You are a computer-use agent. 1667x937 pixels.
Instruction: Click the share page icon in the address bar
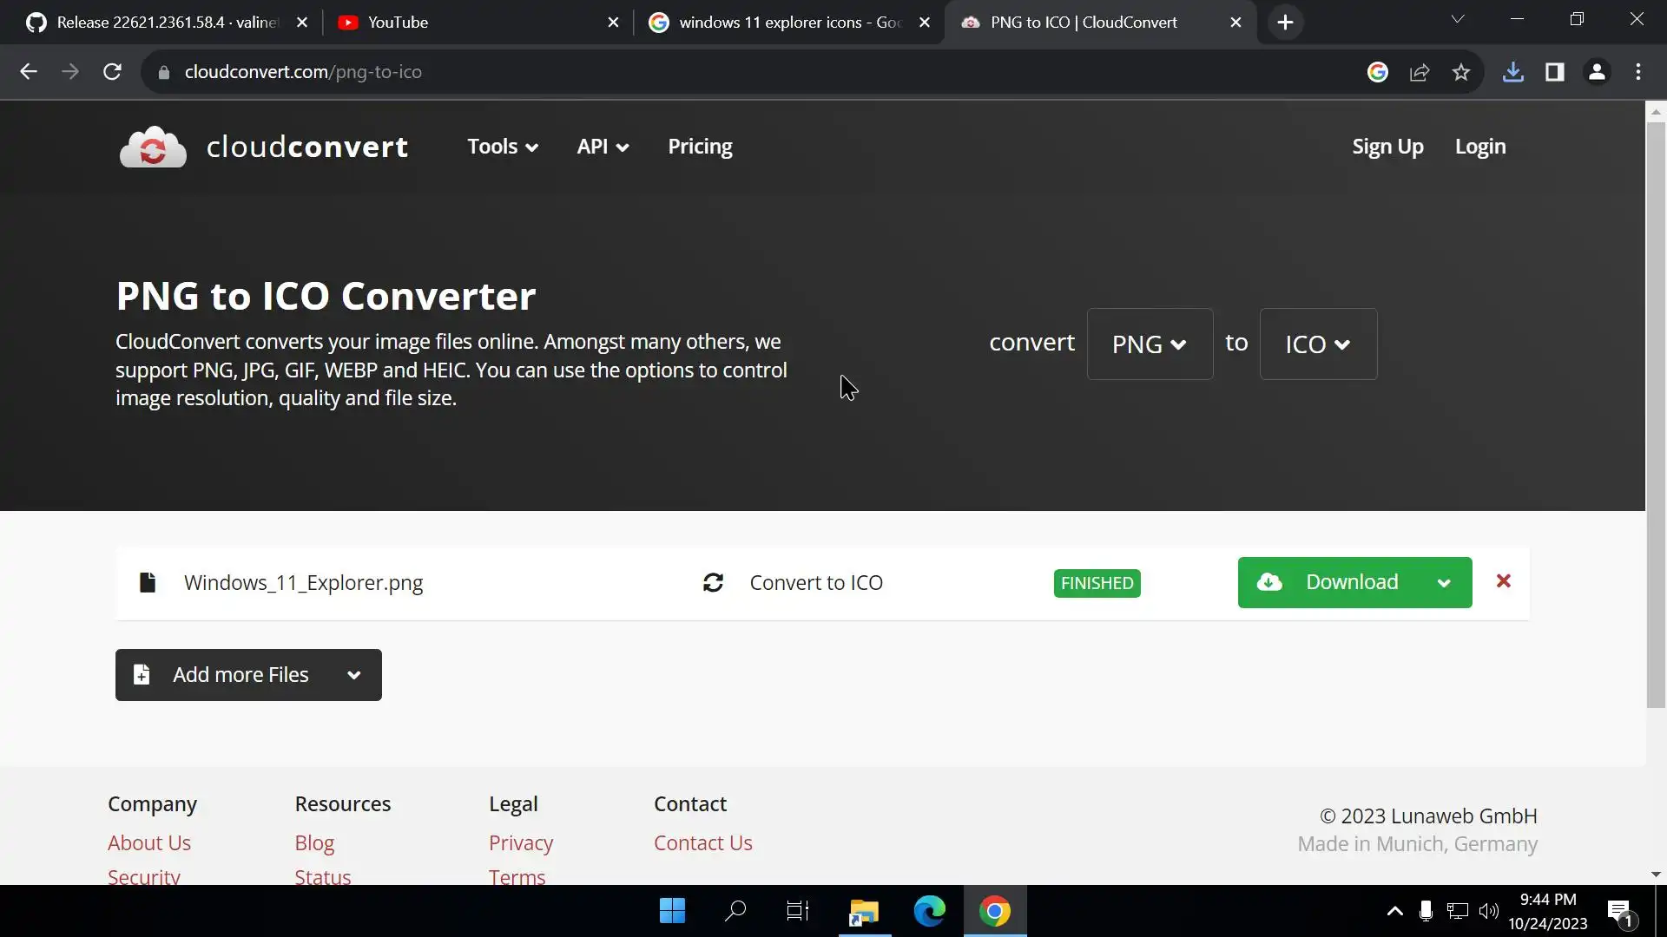[1420, 72]
